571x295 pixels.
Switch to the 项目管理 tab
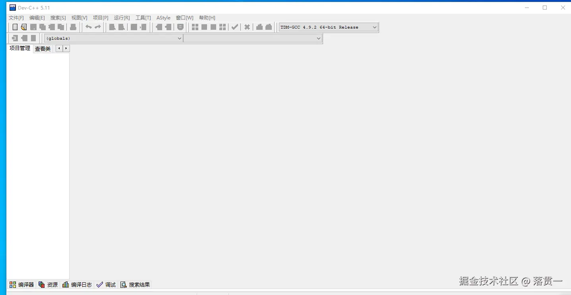pyautogui.click(x=20, y=48)
